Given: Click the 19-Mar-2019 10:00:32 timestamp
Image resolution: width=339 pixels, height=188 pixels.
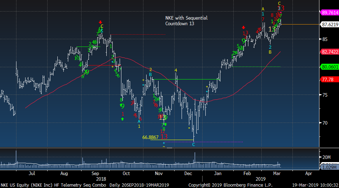Looking at the screenshot, I should pos(315,185).
